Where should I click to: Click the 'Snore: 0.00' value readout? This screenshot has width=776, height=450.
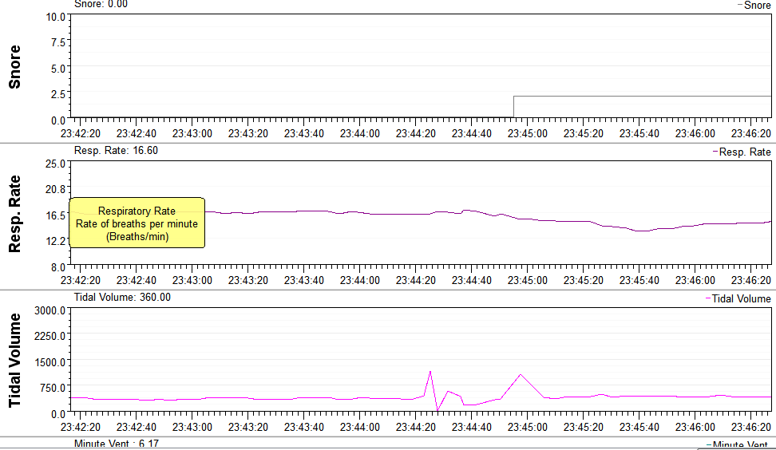(101, 4)
